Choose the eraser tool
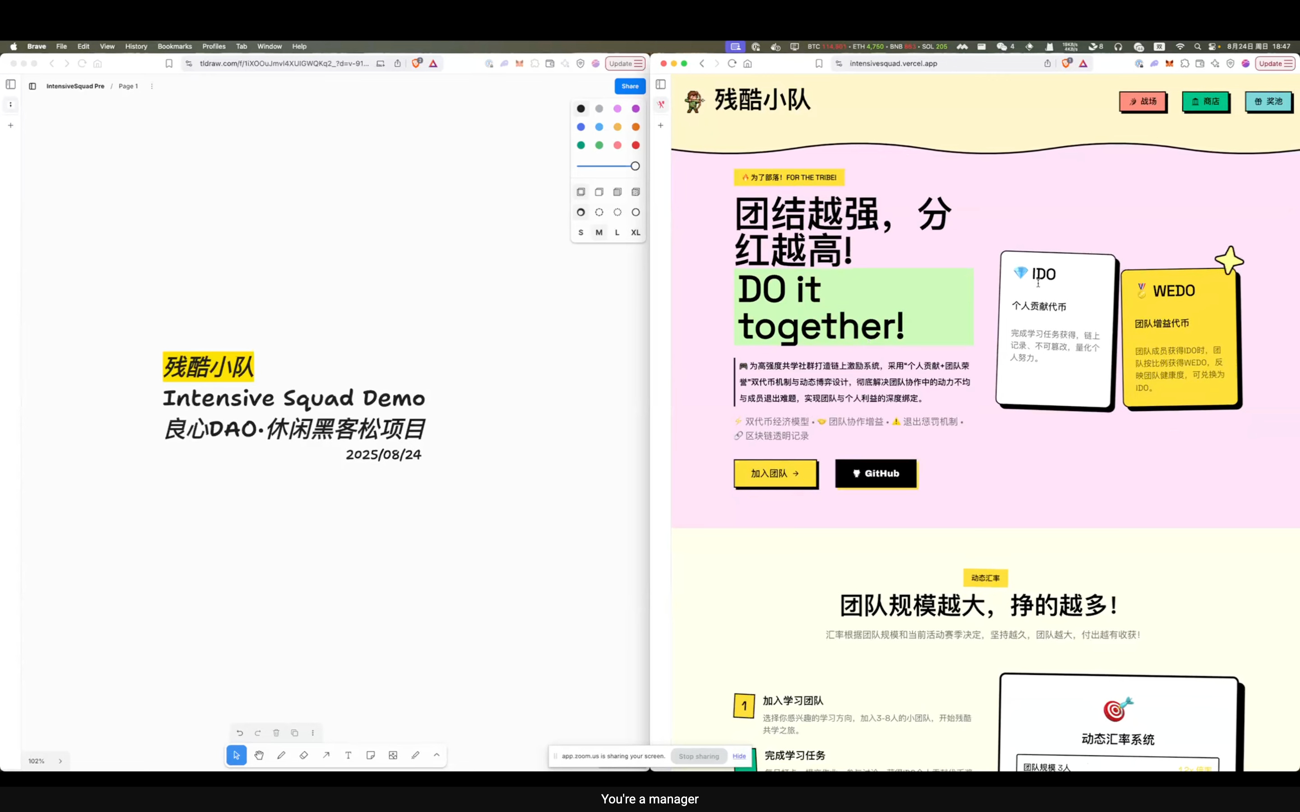This screenshot has height=812, width=1300. point(303,755)
